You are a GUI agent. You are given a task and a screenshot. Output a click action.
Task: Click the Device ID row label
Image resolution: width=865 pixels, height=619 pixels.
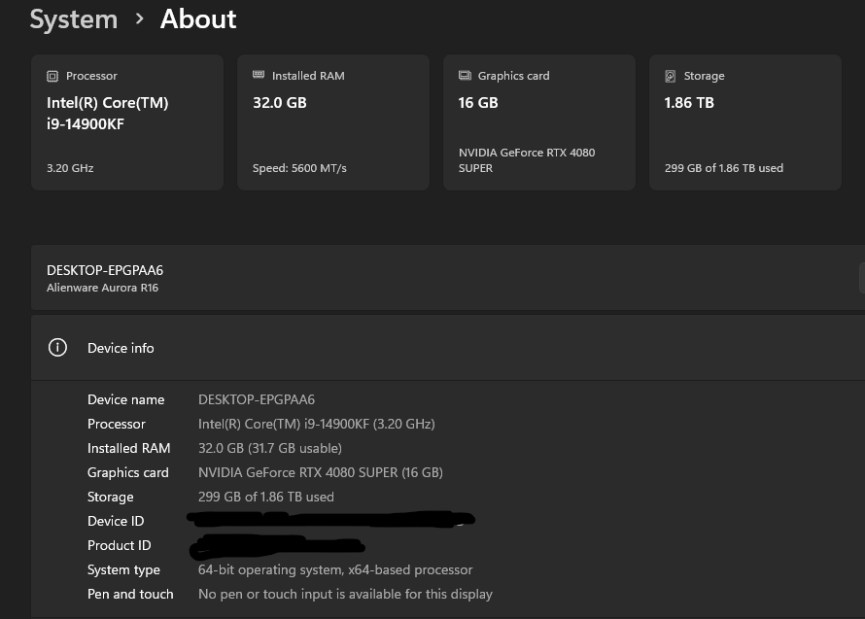[116, 521]
